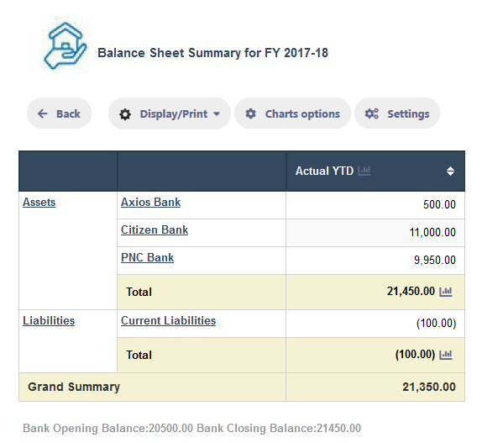Viewport: 482px width, 443px height.
Task: Click the sort arrows in Actual YTD header
Action: pos(450,171)
